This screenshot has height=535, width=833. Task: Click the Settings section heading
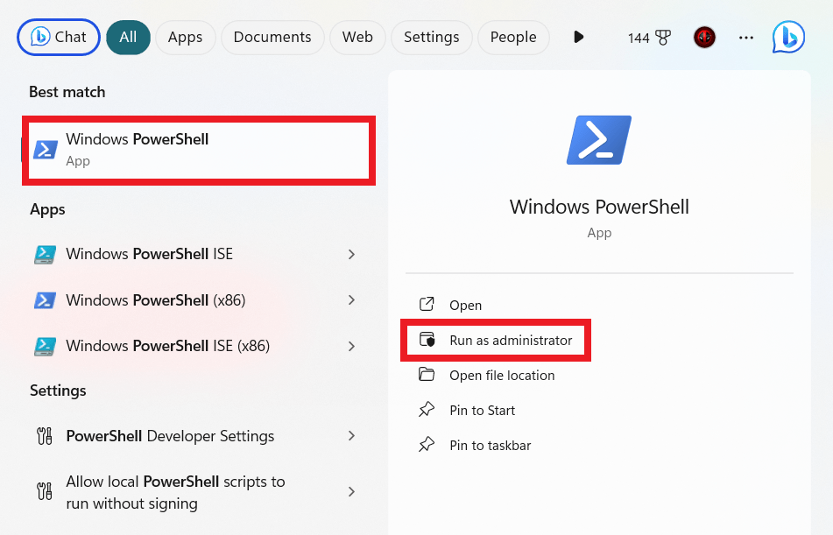point(58,391)
